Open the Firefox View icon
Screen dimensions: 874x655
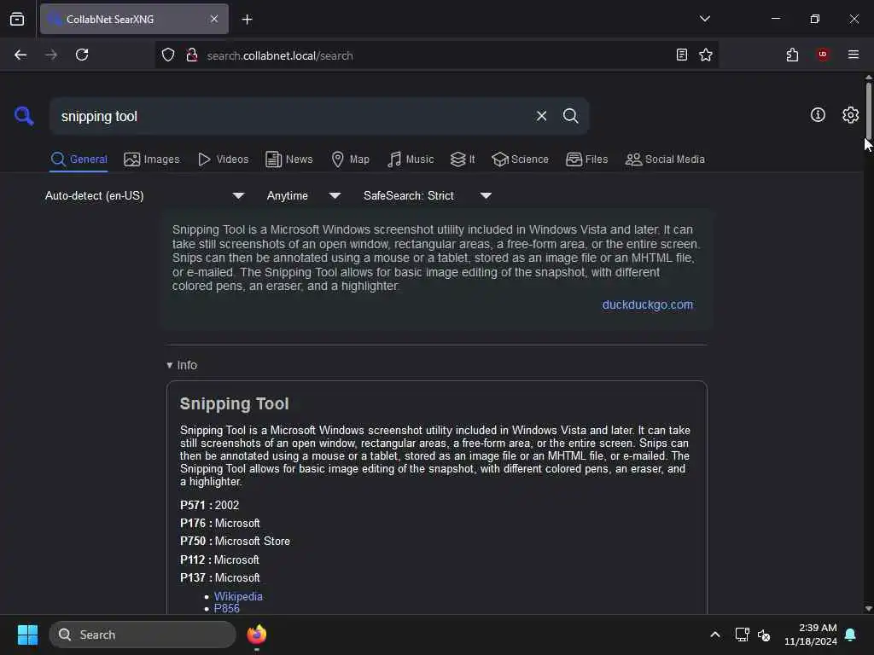pos(17,20)
